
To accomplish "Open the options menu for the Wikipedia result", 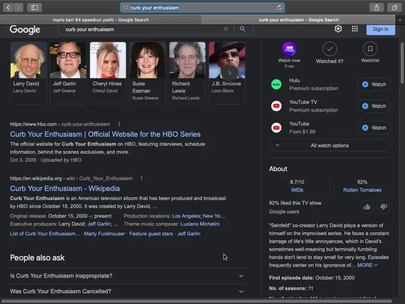I will pyautogui.click(x=141, y=179).
